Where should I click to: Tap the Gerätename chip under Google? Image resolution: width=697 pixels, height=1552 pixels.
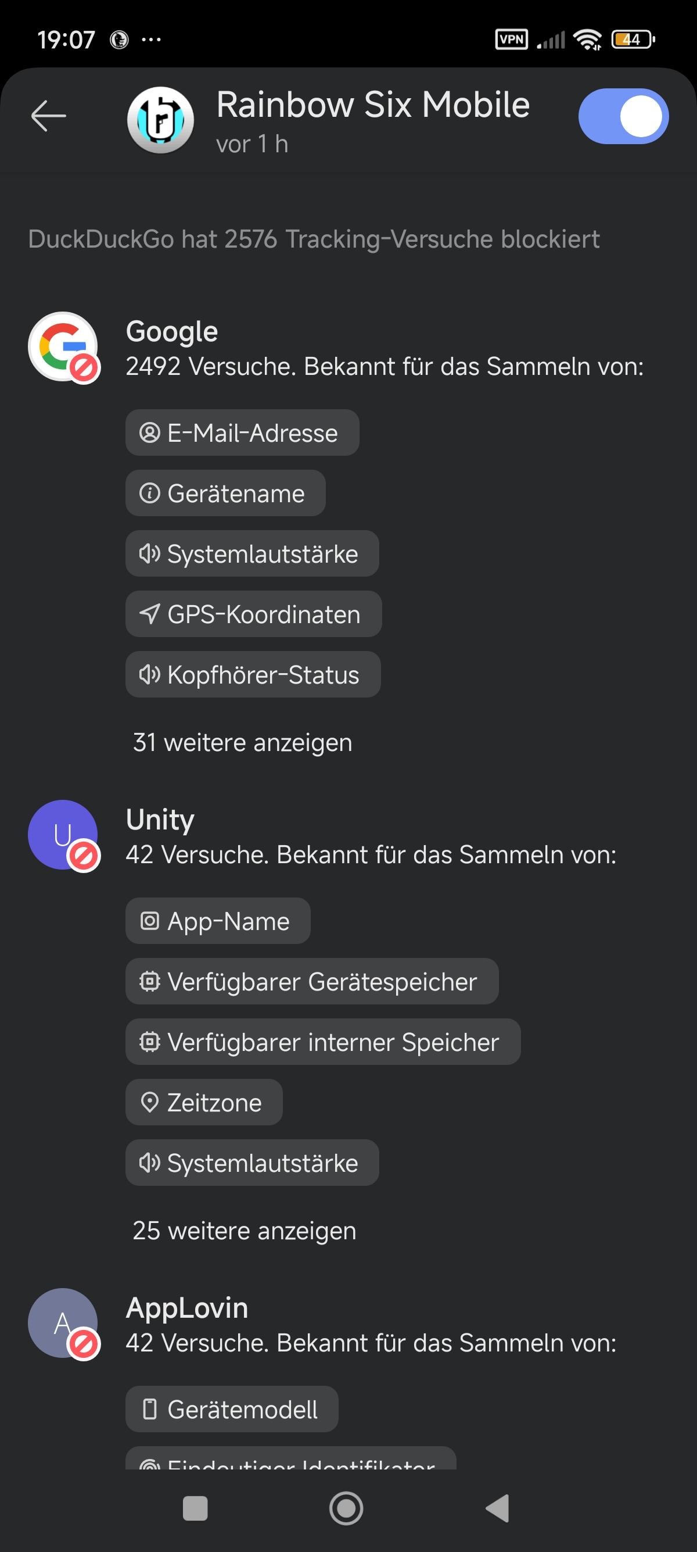[225, 493]
